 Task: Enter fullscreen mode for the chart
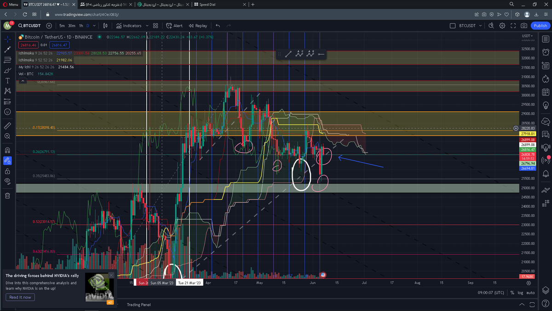click(x=513, y=26)
